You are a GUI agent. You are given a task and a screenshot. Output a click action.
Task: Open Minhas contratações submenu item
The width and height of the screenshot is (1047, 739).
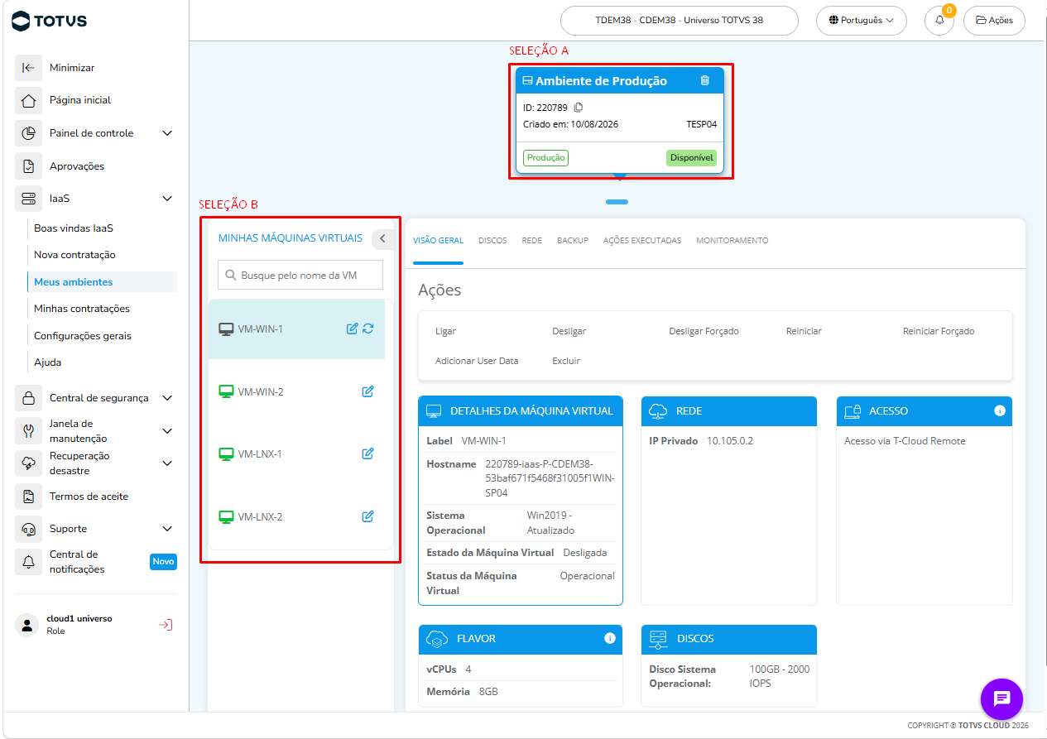coord(82,309)
